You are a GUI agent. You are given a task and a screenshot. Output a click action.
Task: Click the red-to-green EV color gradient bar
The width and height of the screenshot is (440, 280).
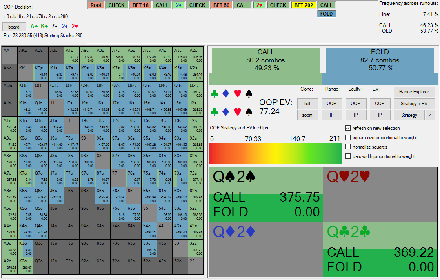[x=275, y=153]
